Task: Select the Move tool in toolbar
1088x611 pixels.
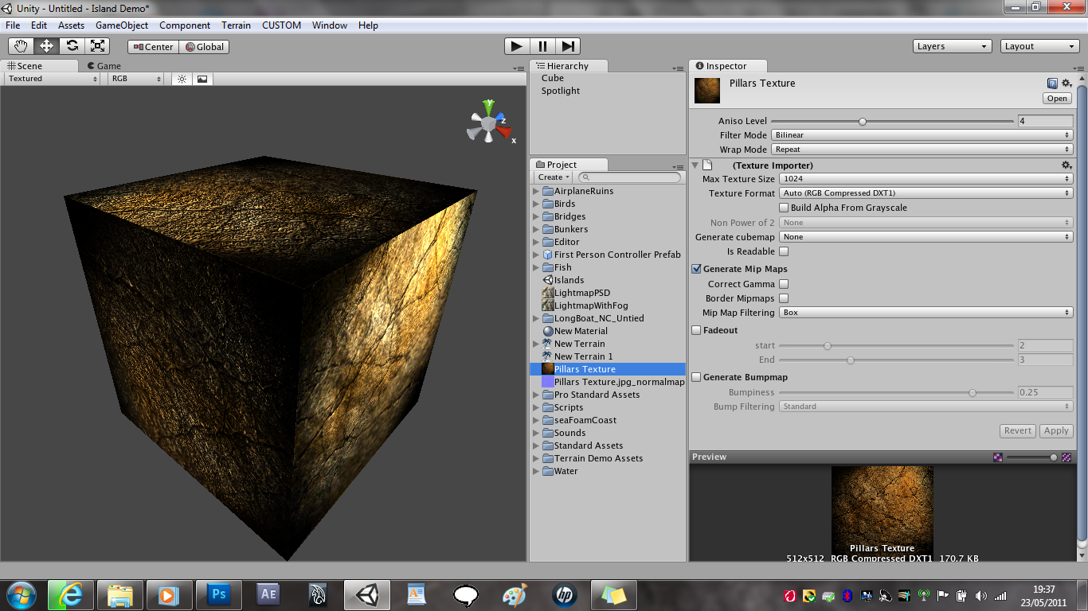Action: click(46, 46)
